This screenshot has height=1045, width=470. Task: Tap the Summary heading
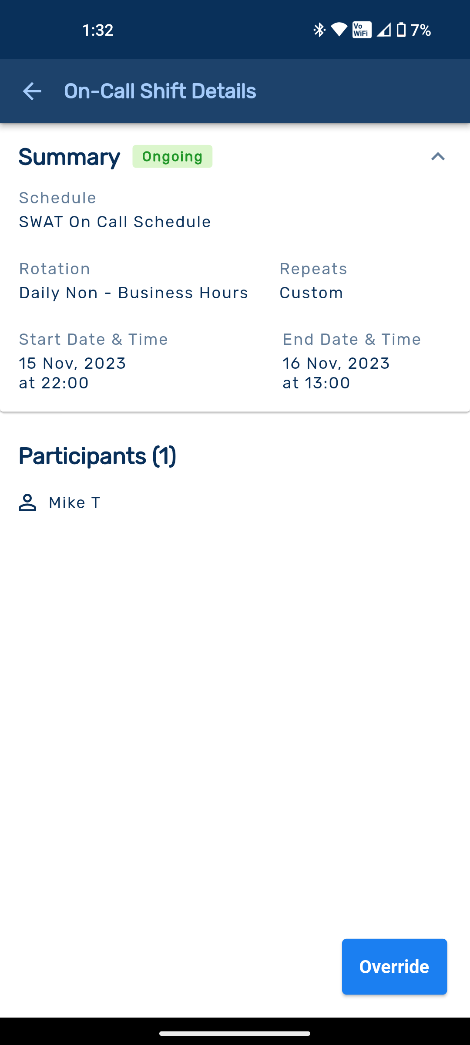(69, 157)
